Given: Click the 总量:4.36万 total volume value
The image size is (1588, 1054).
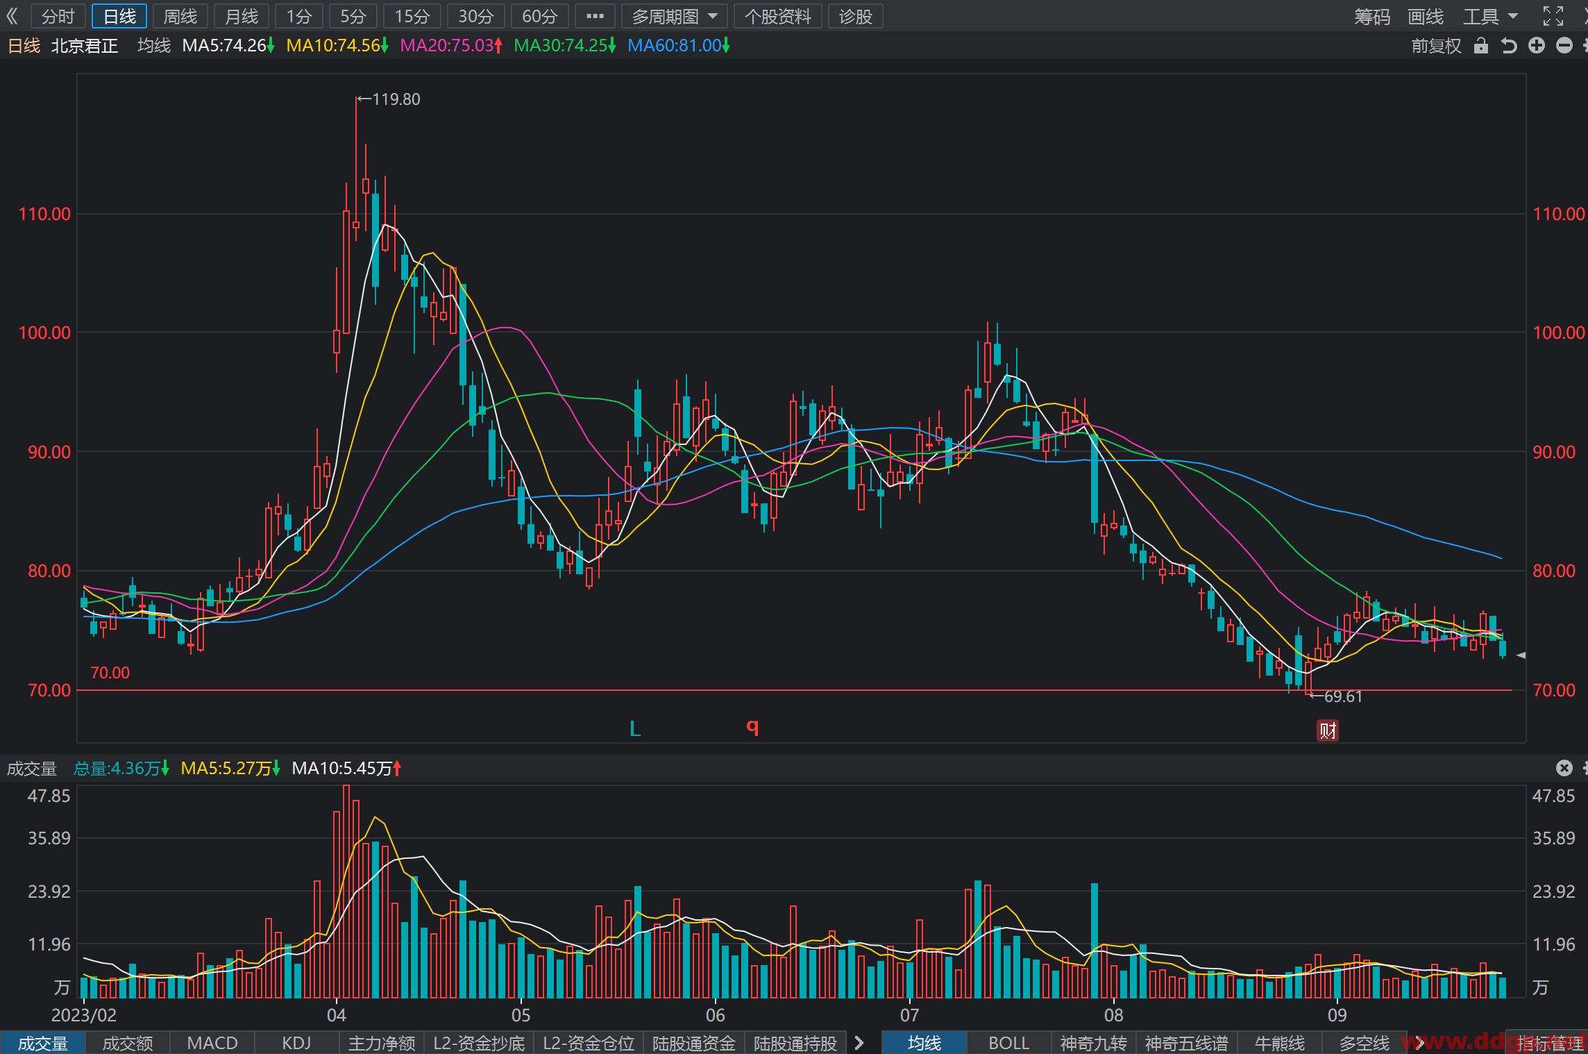Looking at the screenshot, I should click(x=121, y=769).
